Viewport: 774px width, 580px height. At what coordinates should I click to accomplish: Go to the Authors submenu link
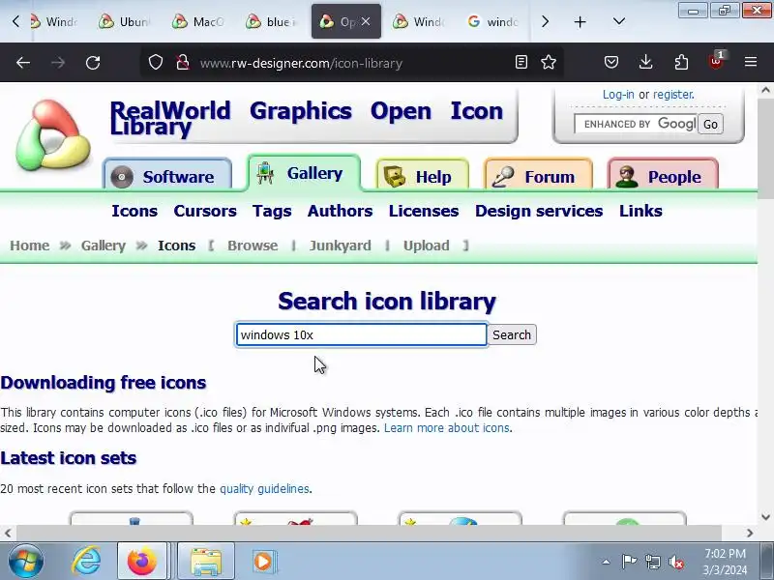(340, 211)
